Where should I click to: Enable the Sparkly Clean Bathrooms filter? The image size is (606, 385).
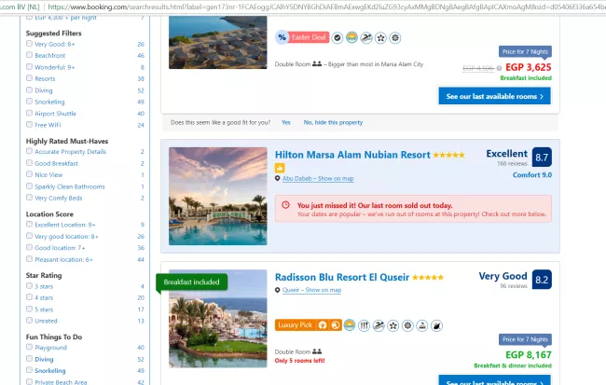[x=30, y=186]
